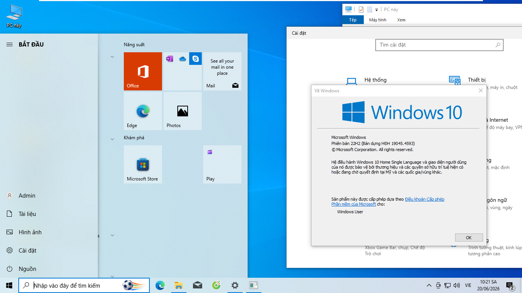Open the Office tile in Start menu
522x293 pixels.
(143, 71)
